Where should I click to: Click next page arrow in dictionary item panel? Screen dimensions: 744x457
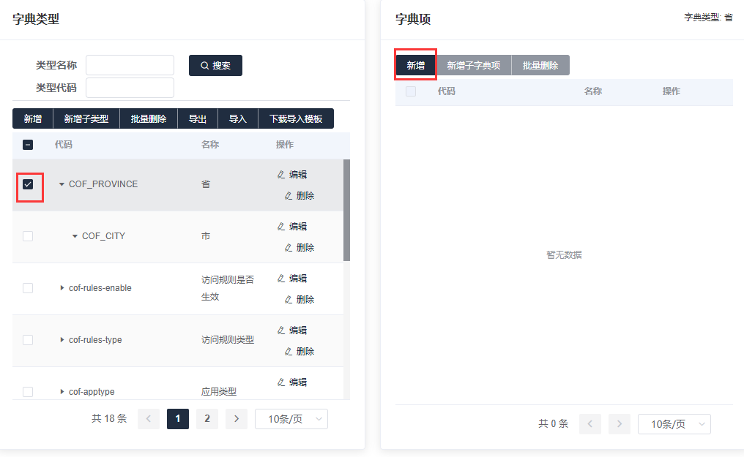pyautogui.click(x=619, y=424)
